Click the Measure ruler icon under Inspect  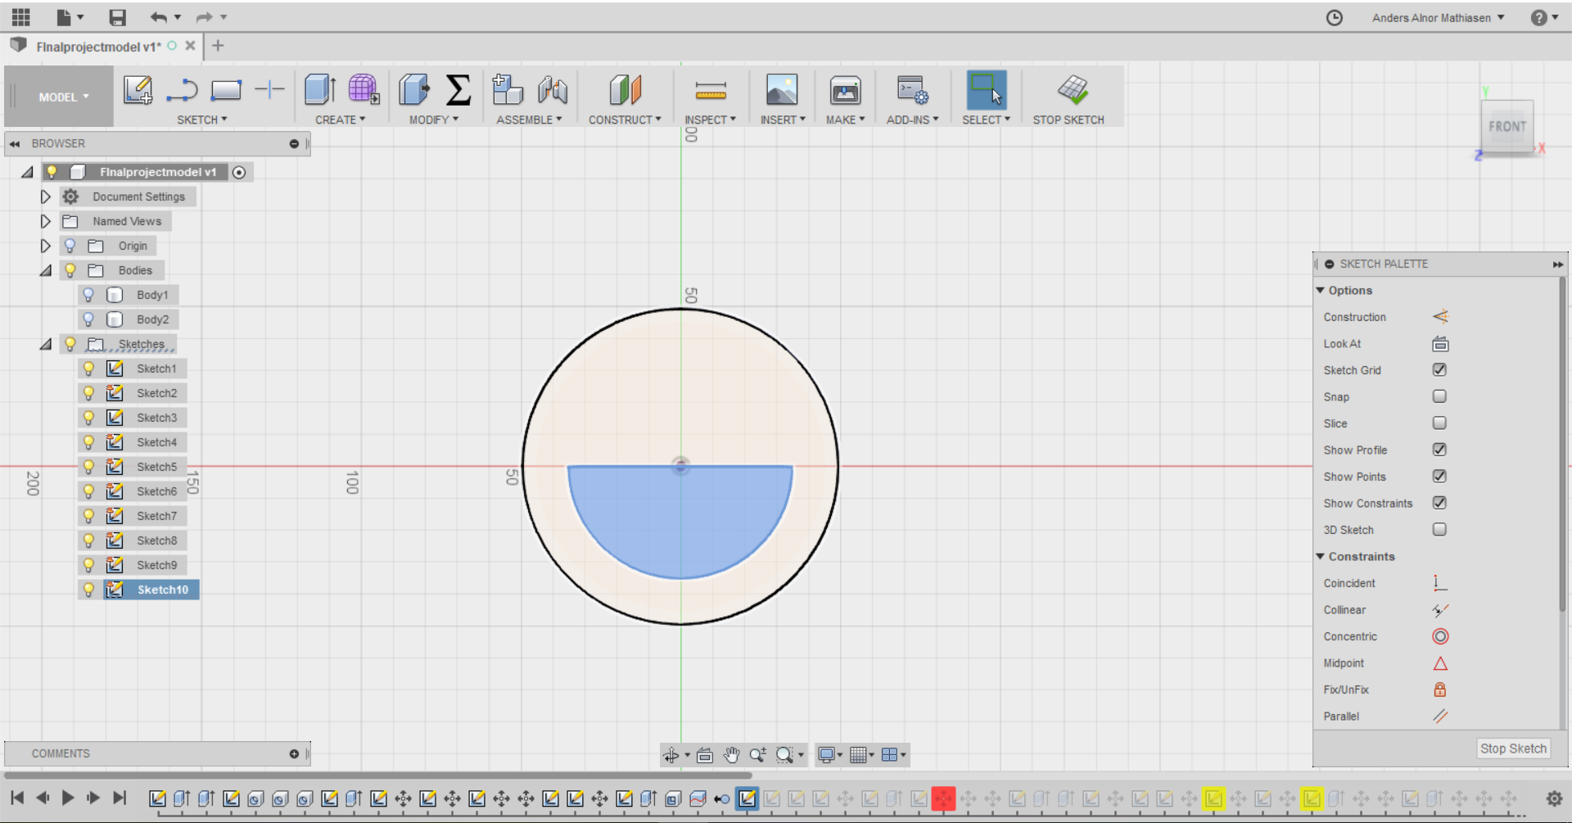[710, 90]
